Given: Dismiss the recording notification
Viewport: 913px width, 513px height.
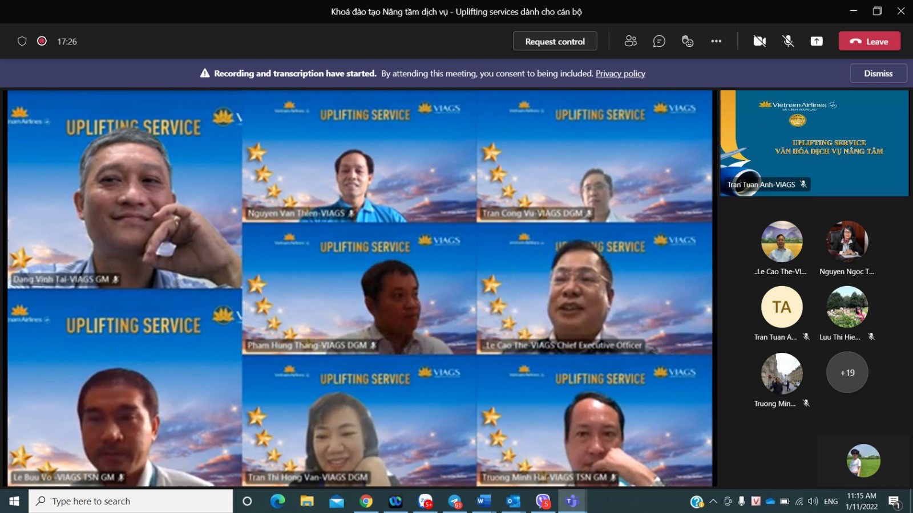Looking at the screenshot, I should point(878,74).
